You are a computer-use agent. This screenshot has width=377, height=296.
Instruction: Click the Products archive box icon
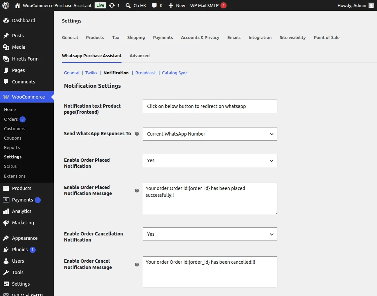click(x=6, y=188)
